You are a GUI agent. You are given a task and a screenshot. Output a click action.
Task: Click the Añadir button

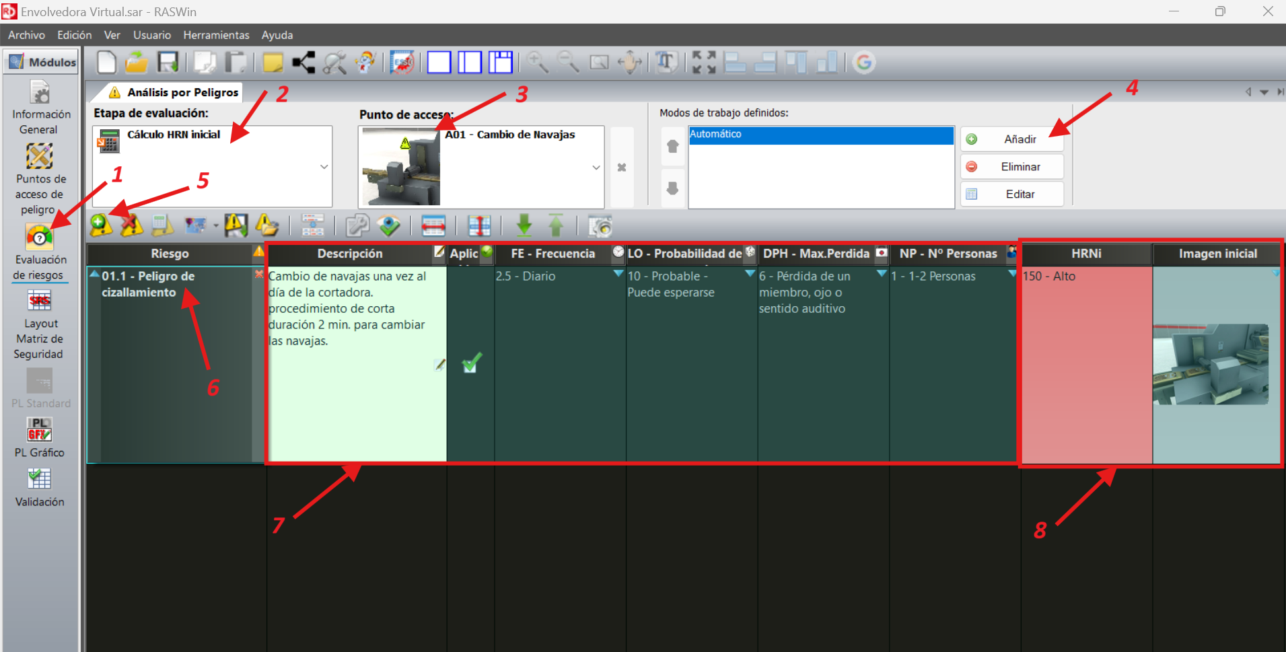coord(1012,139)
